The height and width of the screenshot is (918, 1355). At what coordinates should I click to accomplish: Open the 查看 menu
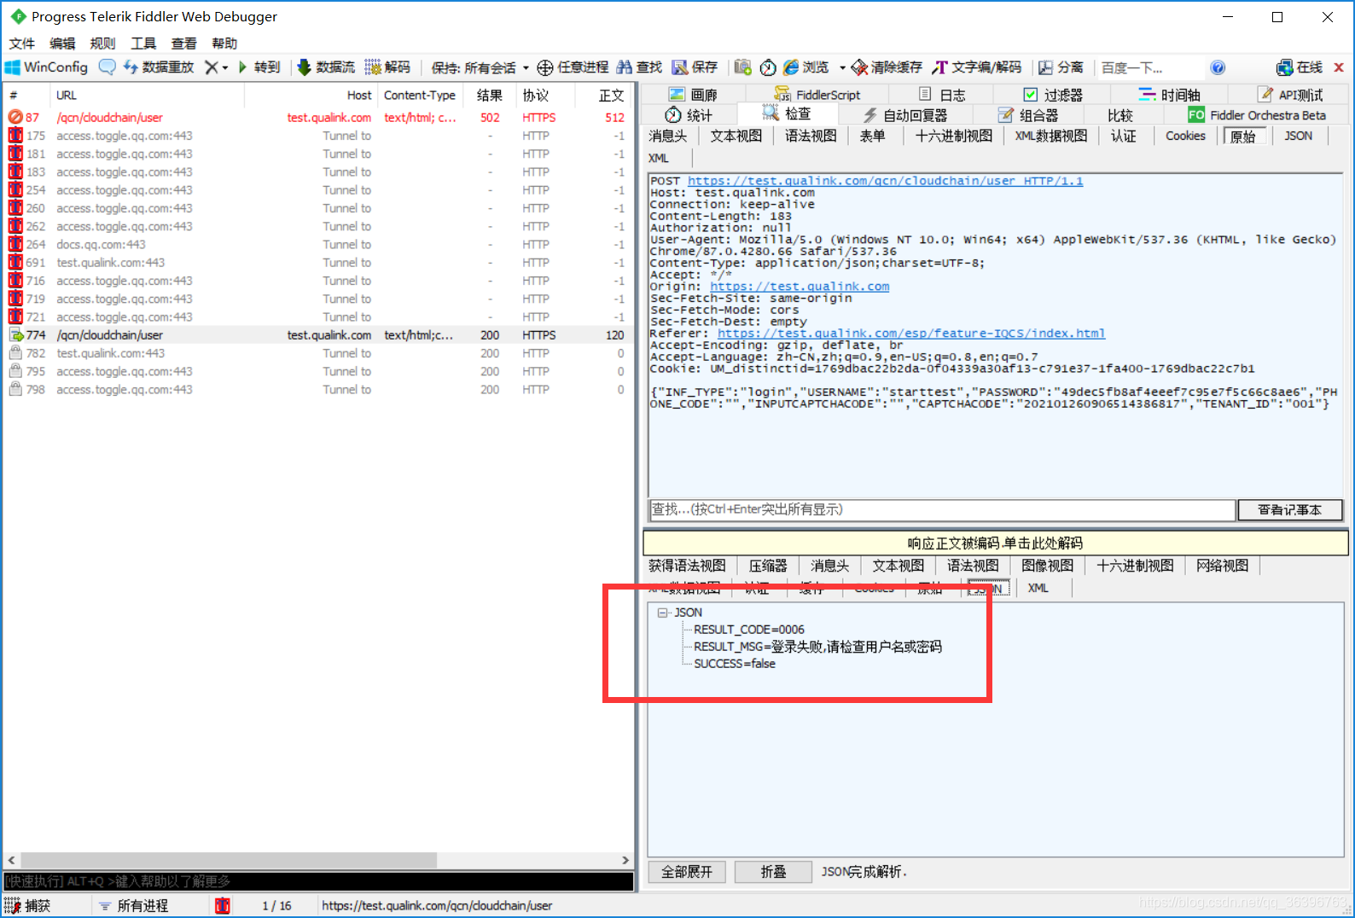183,44
